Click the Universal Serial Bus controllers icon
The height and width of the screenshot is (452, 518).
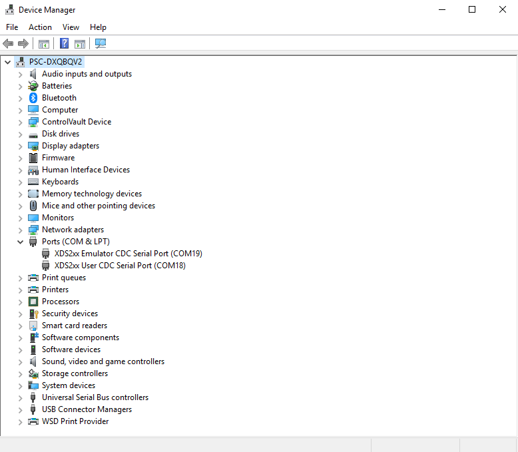[33, 397]
